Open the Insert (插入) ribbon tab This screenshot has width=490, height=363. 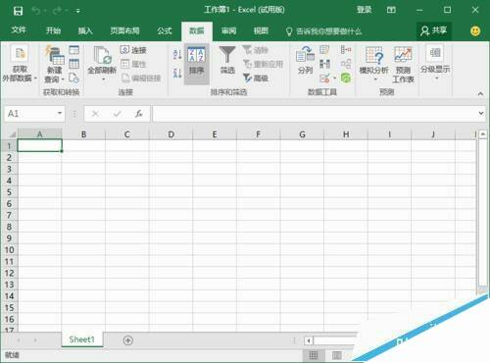(x=85, y=30)
